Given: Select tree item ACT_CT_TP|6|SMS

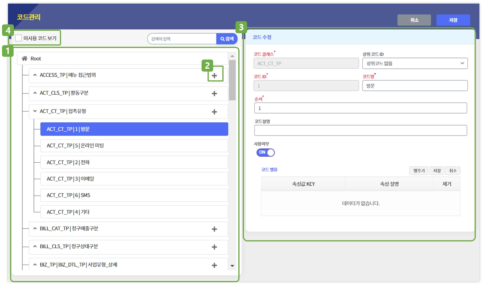Looking at the screenshot, I should tap(134, 195).
